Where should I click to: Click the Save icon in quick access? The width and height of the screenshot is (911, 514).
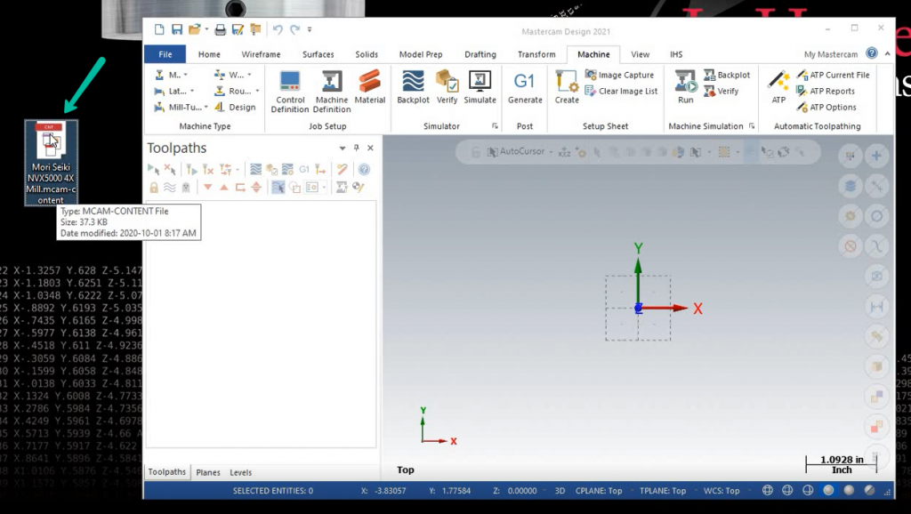pos(177,29)
